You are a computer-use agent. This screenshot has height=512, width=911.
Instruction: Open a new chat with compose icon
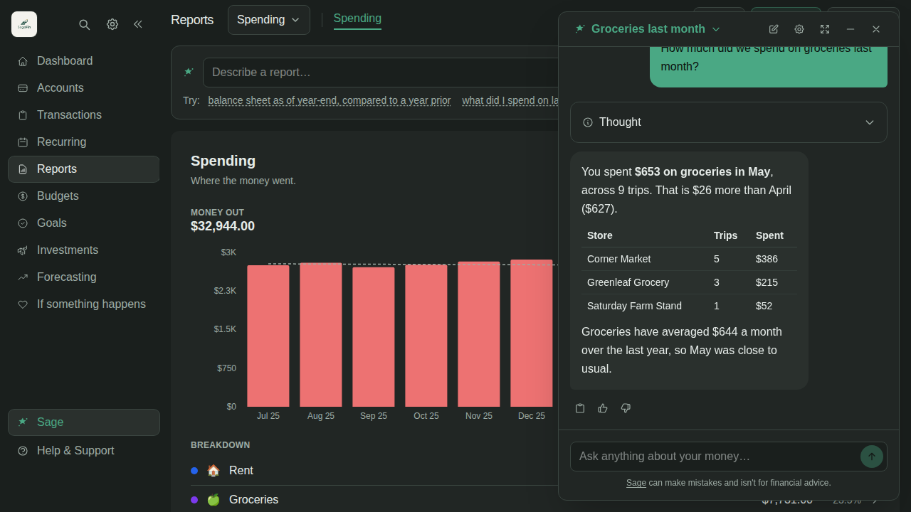pyautogui.click(x=774, y=29)
